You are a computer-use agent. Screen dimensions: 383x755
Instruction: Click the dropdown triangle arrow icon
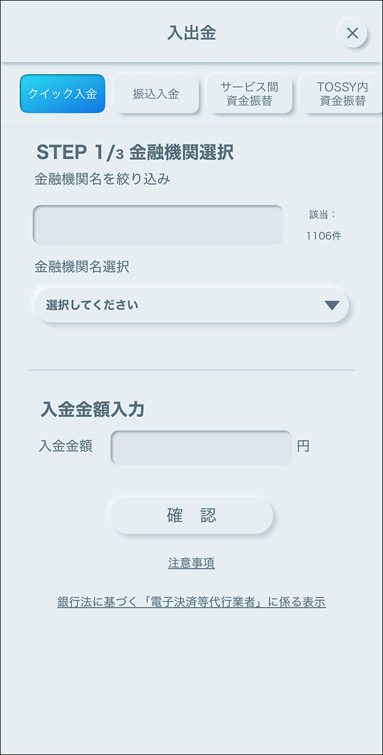(x=332, y=305)
